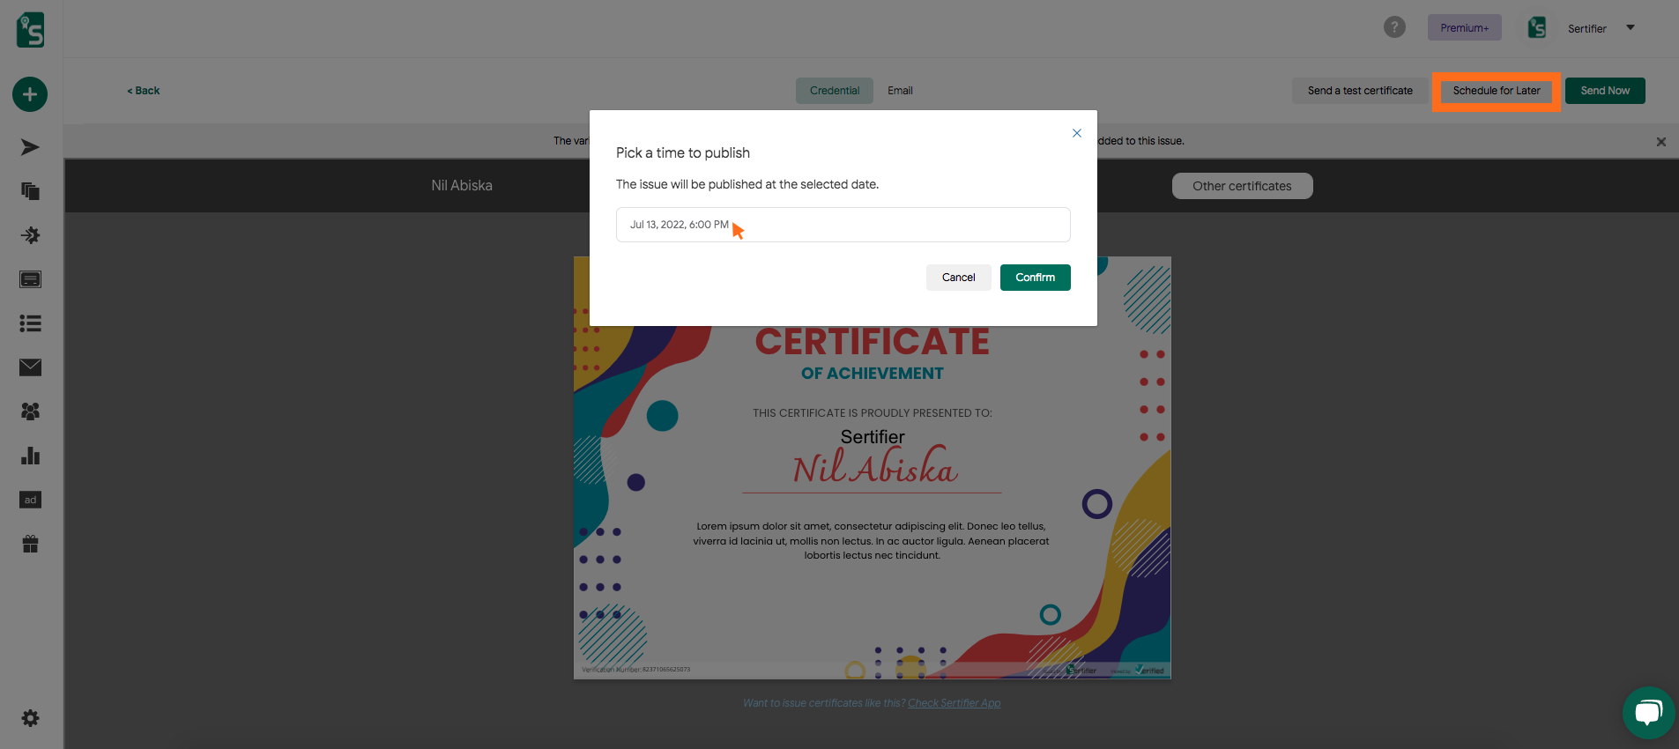Open the envelope email icon in sidebar

click(30, 367)
